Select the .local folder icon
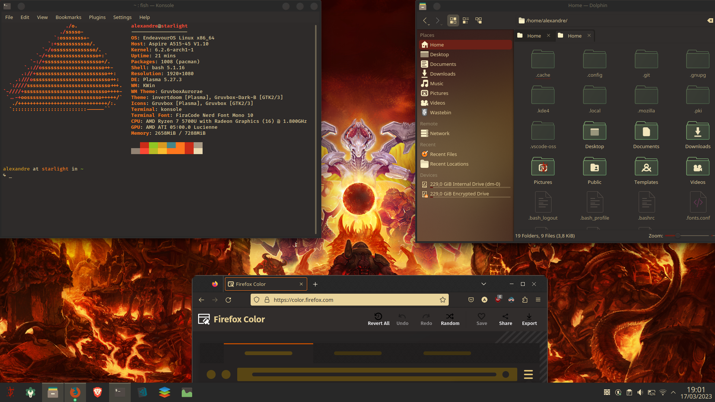This screenshot has width=715, height=402. click(595, 95)
